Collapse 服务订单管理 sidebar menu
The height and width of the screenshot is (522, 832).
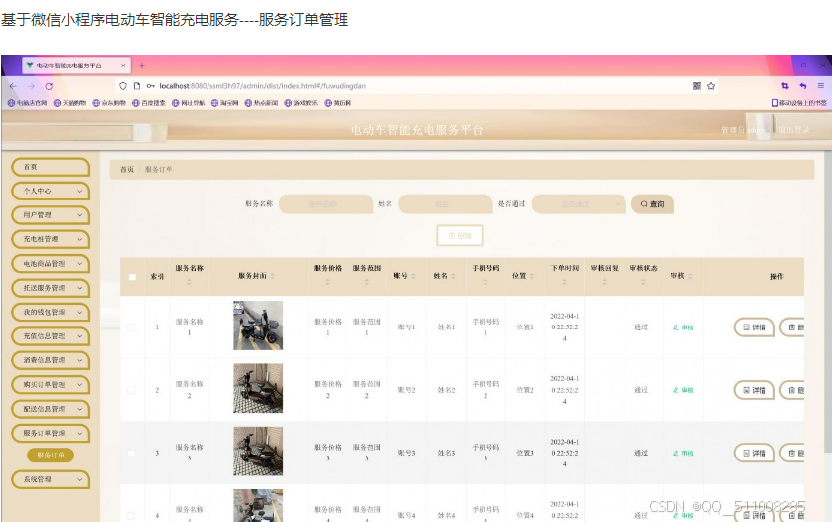(50, 433)
